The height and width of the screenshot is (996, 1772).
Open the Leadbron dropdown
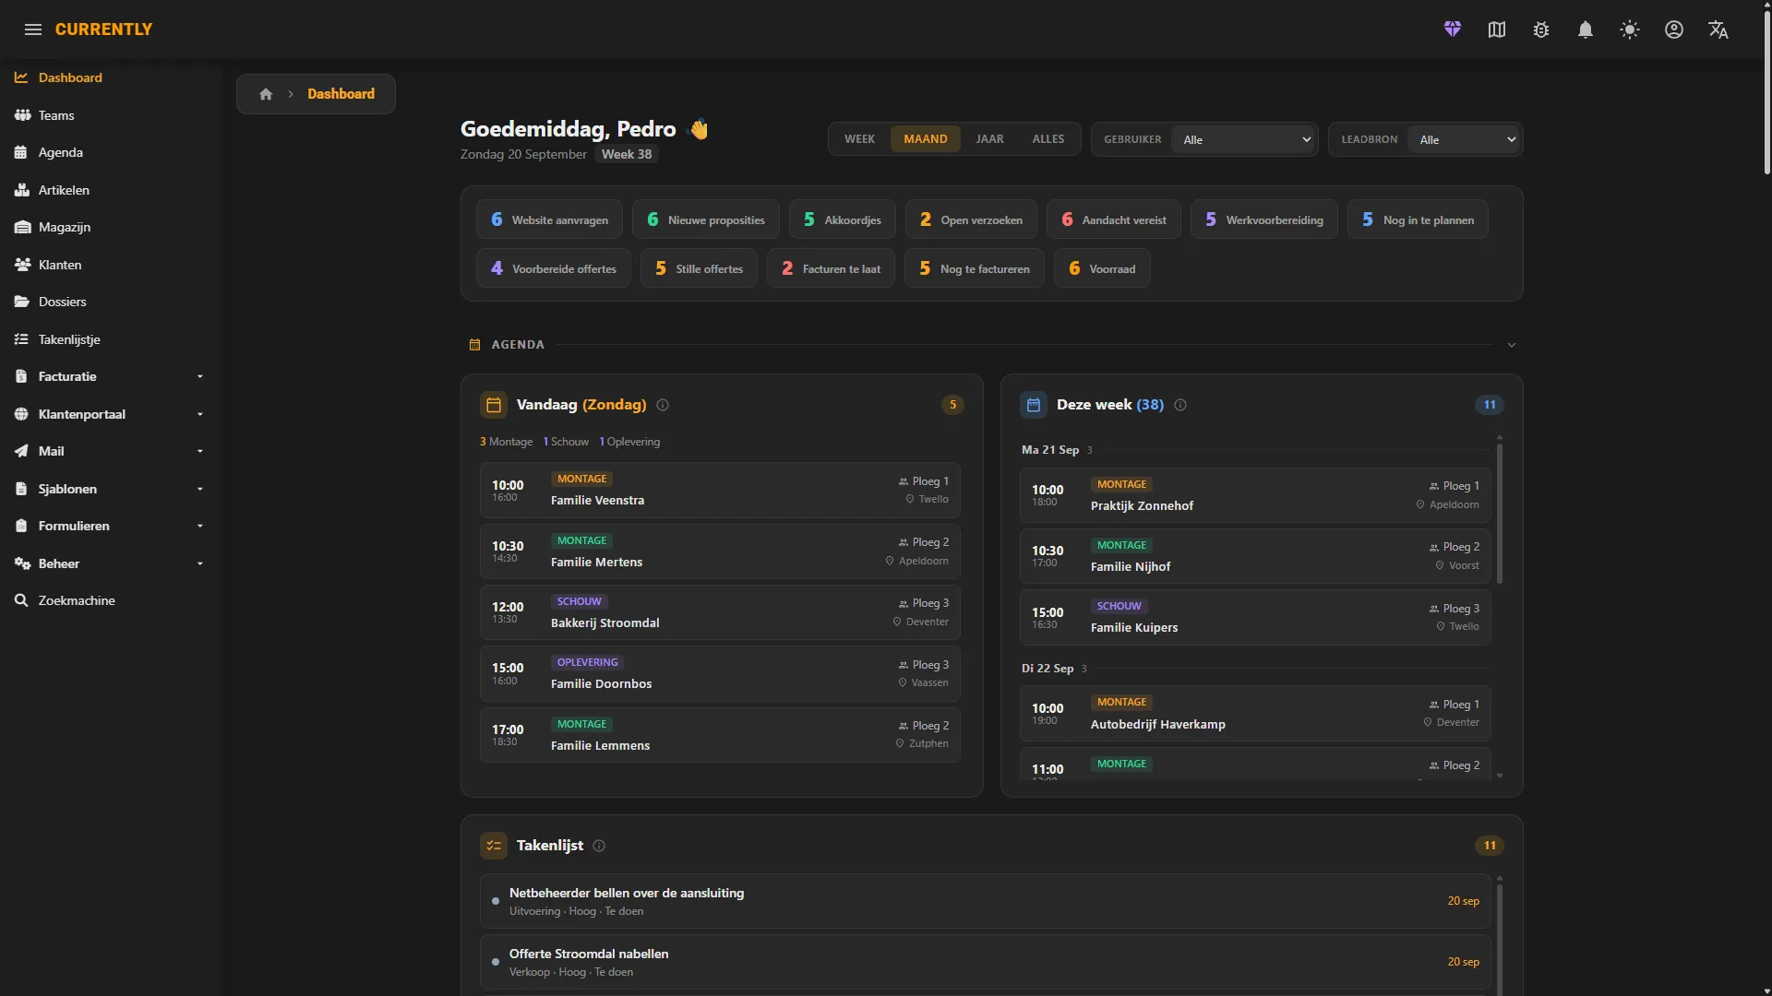pos(1464,139)
